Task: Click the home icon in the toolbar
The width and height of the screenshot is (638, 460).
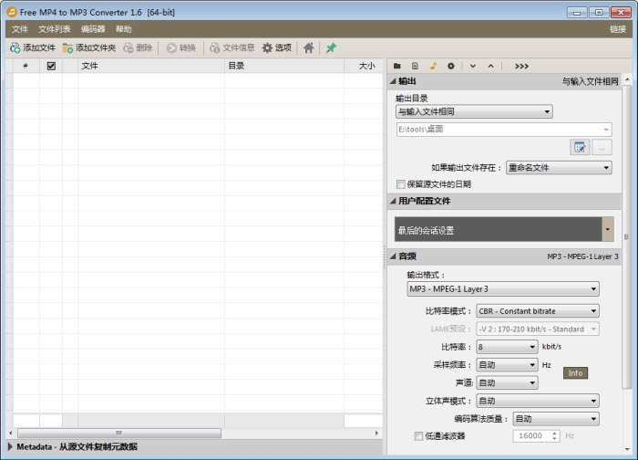Action: [309, 47]
